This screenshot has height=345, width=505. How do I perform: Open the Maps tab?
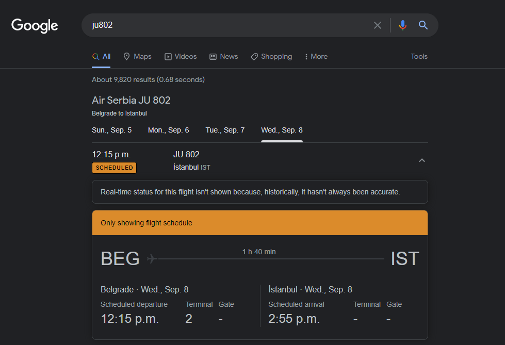pyautogui.click(x=138, y=57)
